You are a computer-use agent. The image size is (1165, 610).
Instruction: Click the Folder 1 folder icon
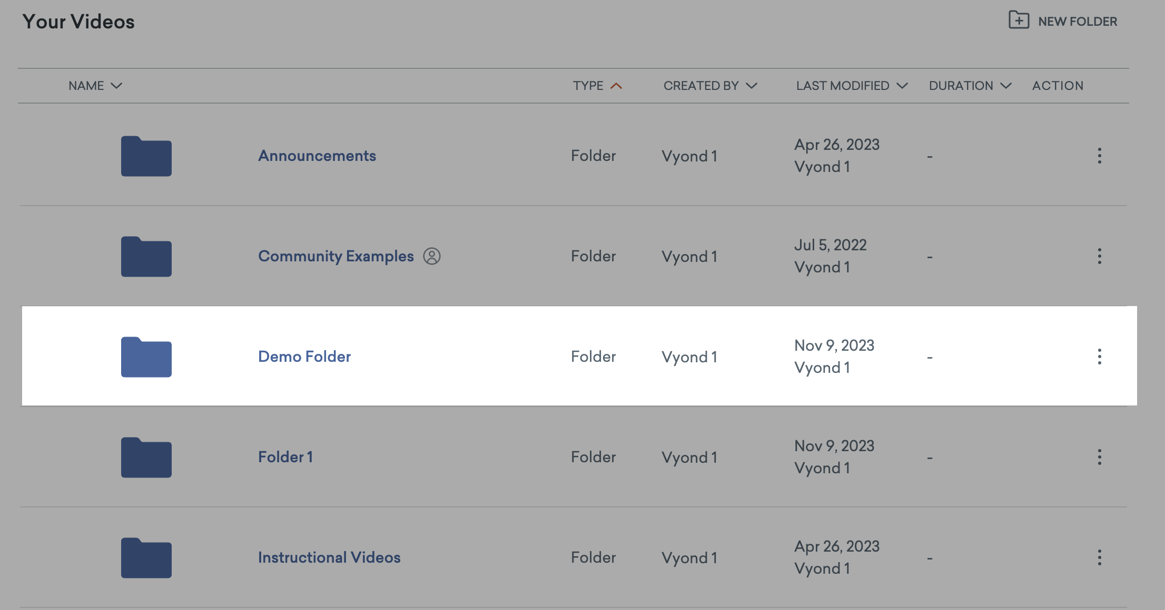pos(146,457)
